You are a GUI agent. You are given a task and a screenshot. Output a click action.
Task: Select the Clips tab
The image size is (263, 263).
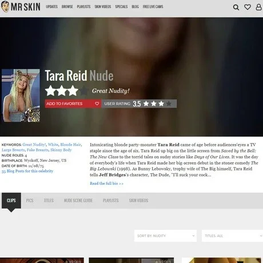click(11, 201)
